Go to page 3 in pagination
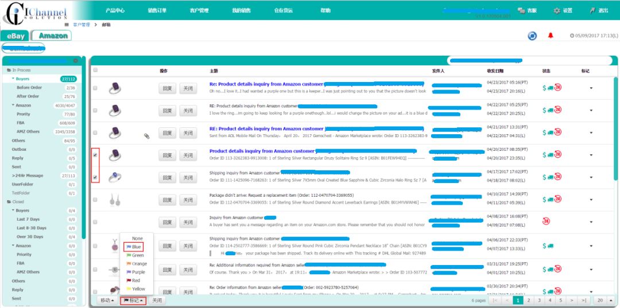 (x=538, y=301)
